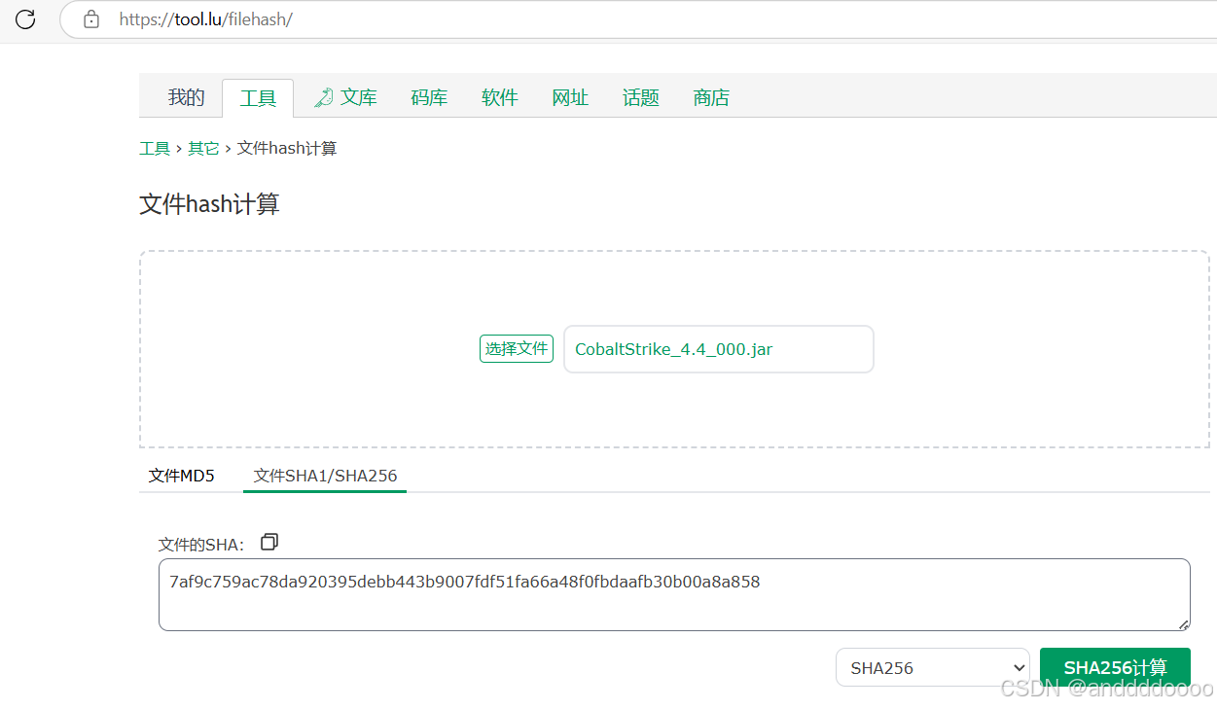Follow the 其它 breadcrumb link
Viewport: 1217px width, 709px height.
tap(203, 149)
